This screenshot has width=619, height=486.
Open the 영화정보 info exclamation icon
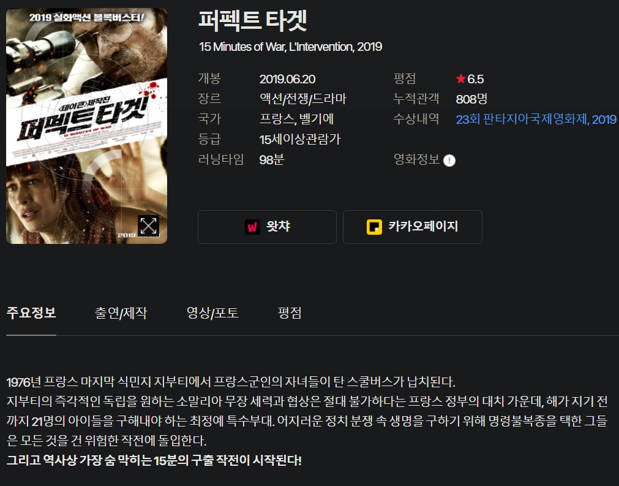449,161
